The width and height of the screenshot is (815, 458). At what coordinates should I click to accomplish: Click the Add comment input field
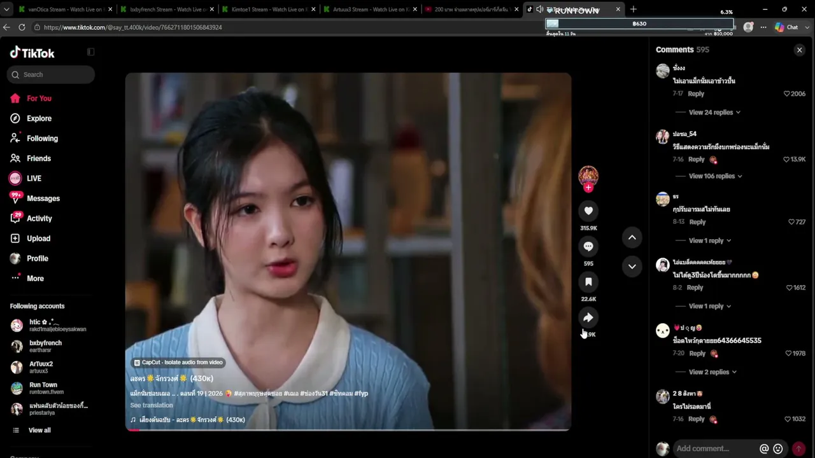point(714,448)
